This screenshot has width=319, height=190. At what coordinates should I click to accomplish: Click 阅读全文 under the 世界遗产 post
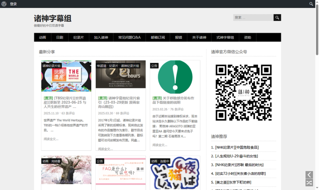point(51,139)
